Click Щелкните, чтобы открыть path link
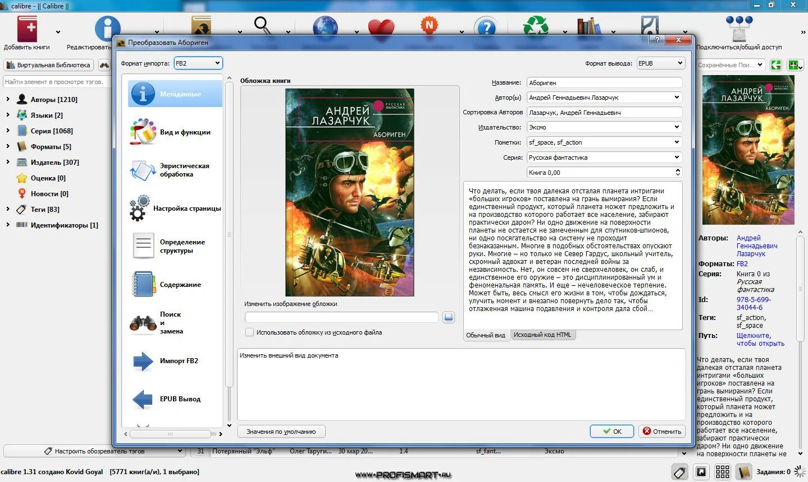Screen dimensions: 808x482 click(x=760, y=340)
